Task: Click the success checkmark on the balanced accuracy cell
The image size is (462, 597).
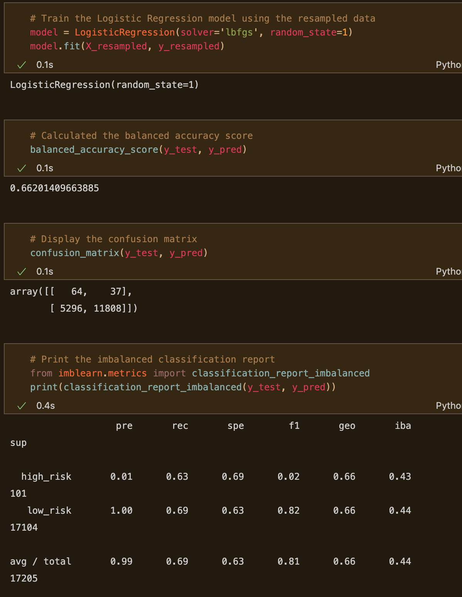Action: pyautogui.click(x=22, y=168)
